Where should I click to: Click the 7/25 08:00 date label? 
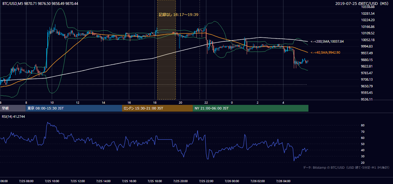pyautogui.click(x=26, y=181)
